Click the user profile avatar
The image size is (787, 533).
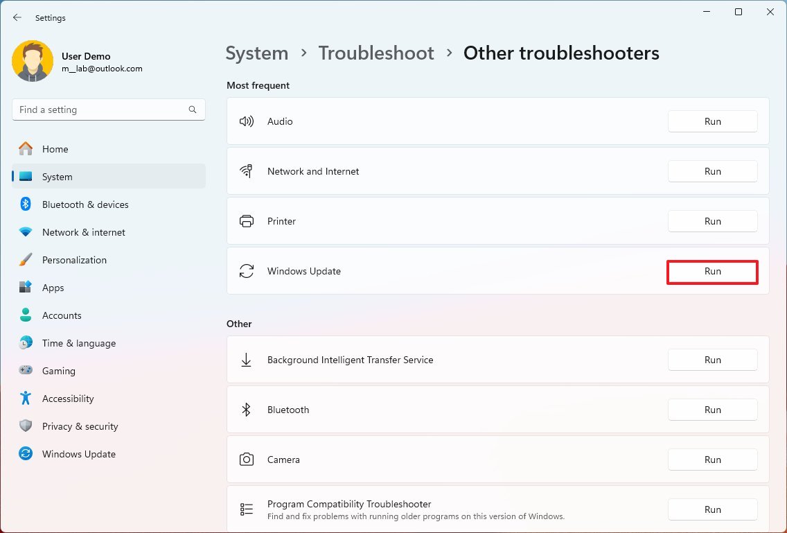click(33, 62)
